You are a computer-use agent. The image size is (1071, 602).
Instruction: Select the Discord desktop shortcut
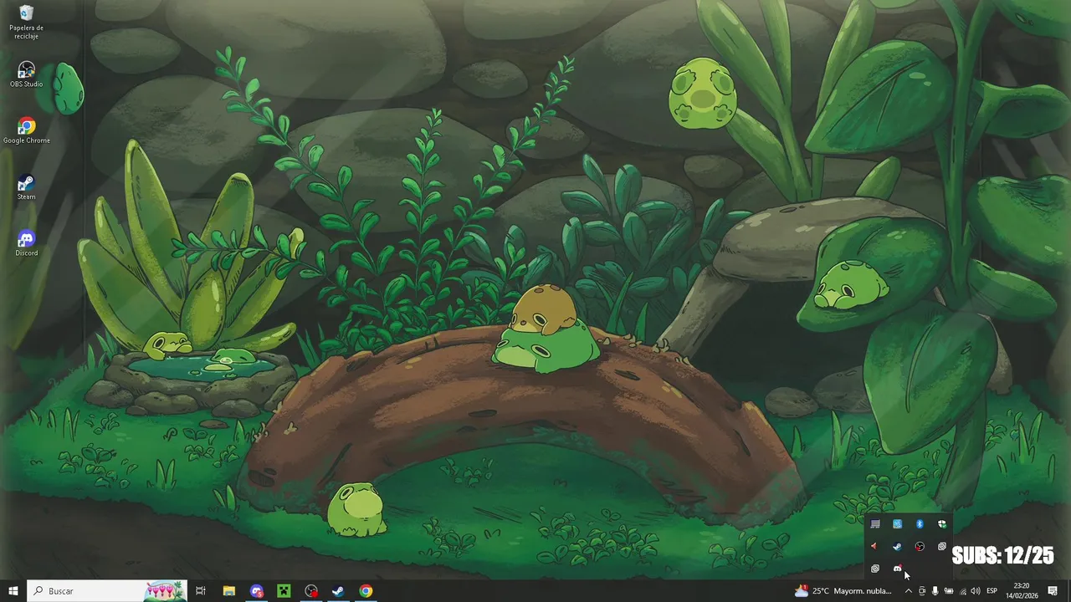click(26, 243)
